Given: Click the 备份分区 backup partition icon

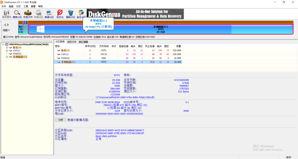Looking at the screenshot, I should tap(81, 14).
